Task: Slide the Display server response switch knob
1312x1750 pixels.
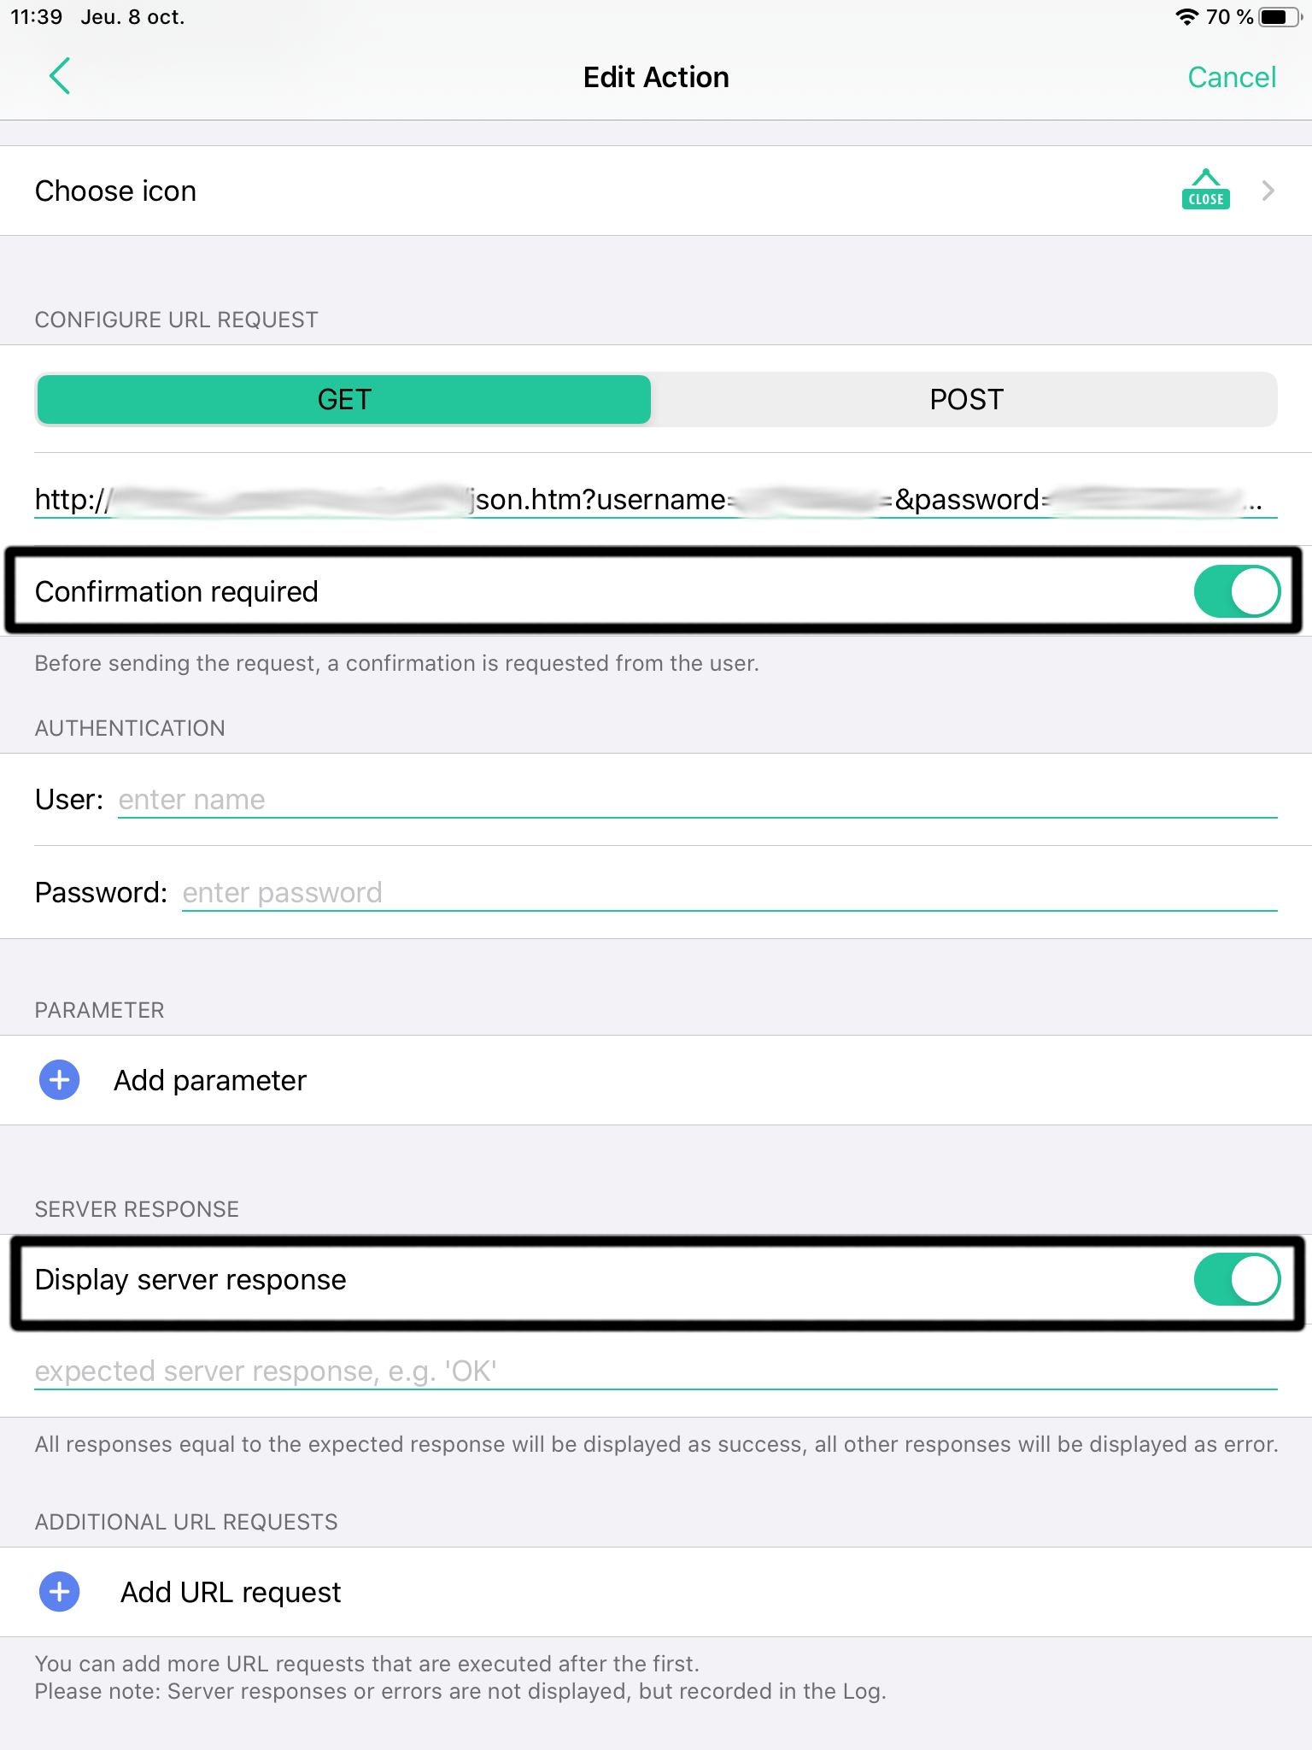Action: coord(1254,1279)
